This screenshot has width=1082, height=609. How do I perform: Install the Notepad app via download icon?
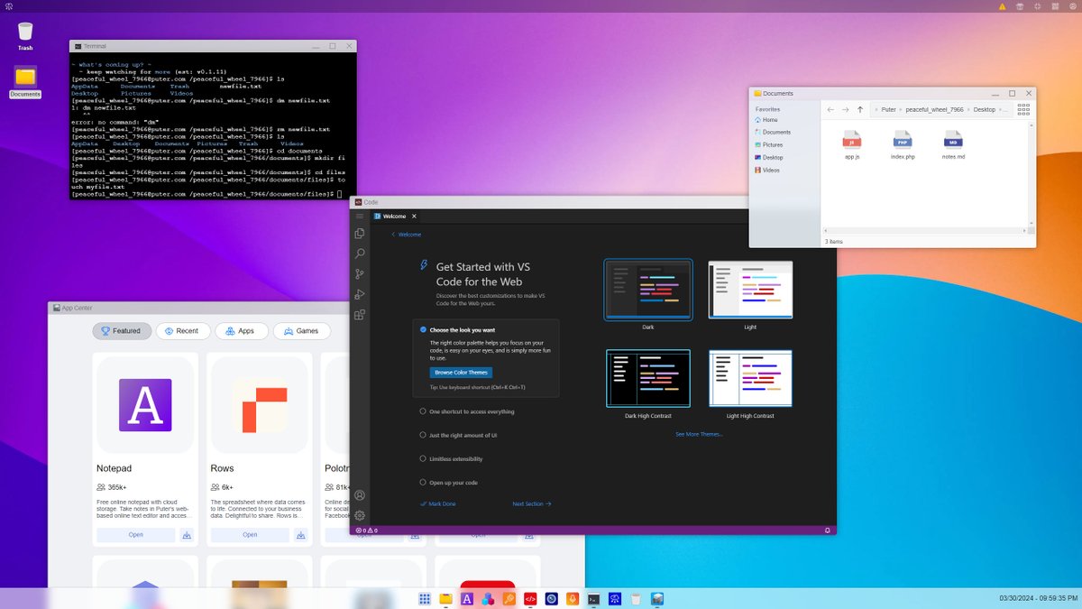[187, 535]
